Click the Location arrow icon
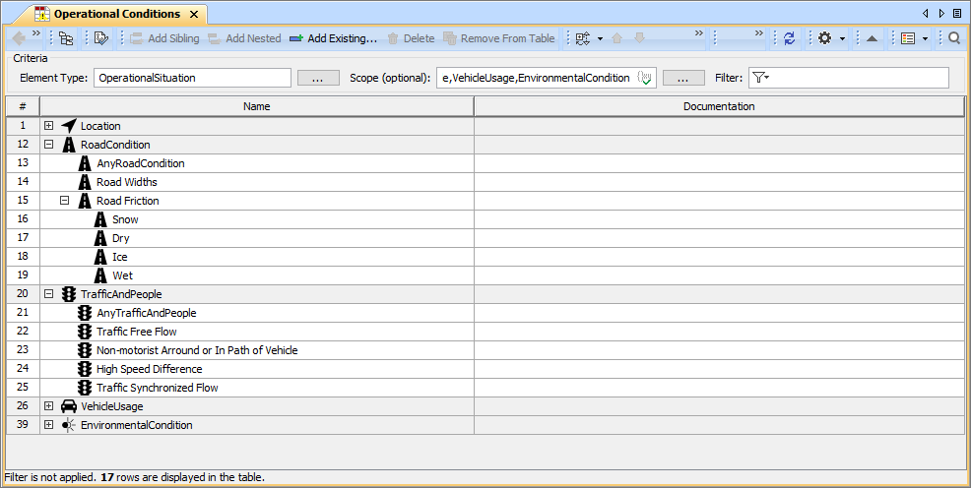The image size is (971, 488). pos(69,126)
